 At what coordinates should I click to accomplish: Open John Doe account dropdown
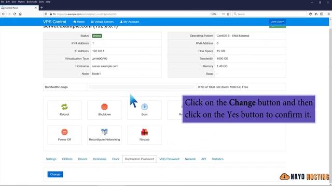(278, 22)
